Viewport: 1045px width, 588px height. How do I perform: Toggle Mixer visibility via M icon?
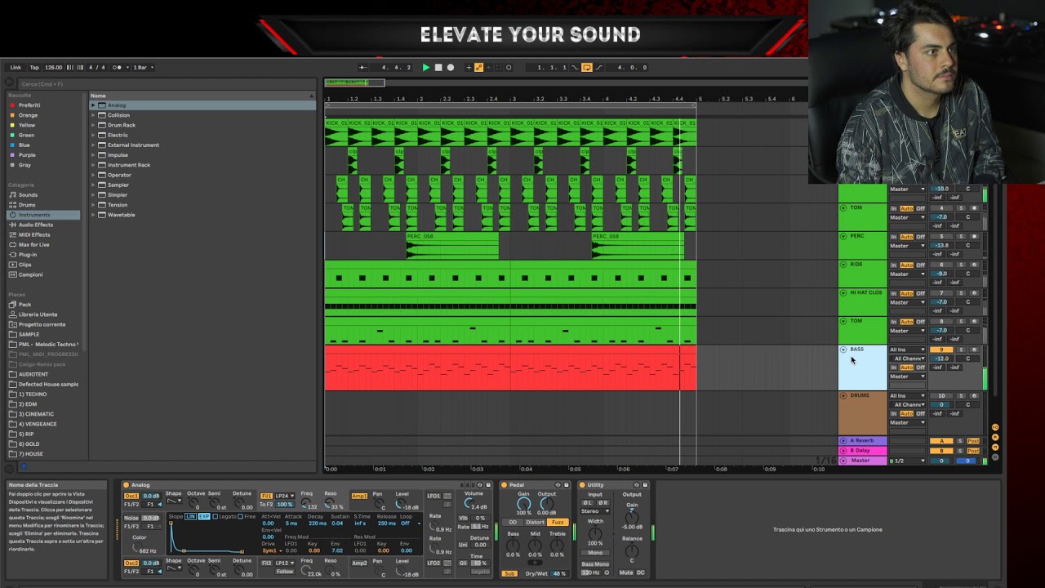(995, 447)
